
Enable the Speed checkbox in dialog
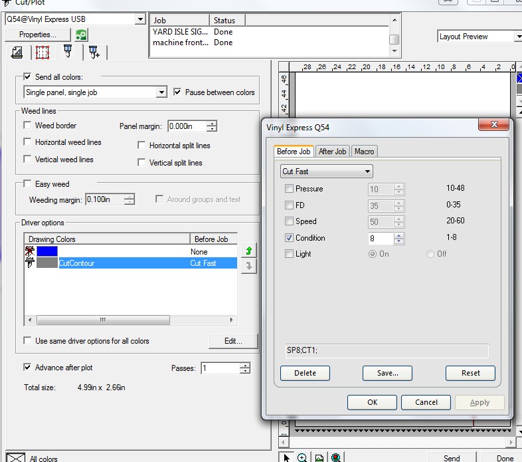289,221
